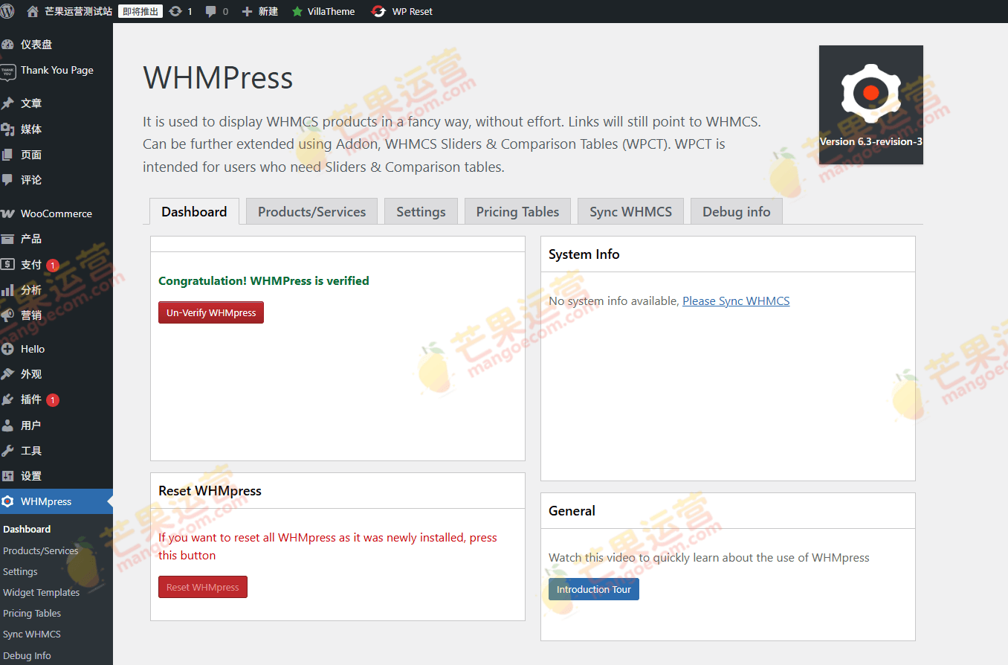Open Widget Templates in the WHMpress submenu

tap(42, 592)
